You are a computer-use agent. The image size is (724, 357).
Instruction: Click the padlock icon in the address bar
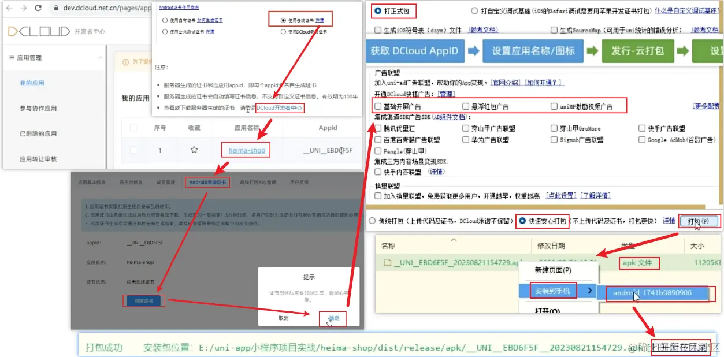(56, 8)
